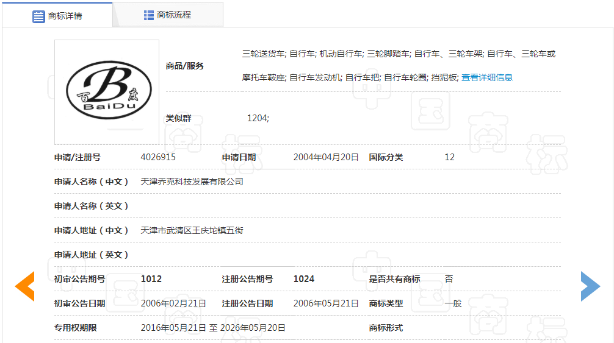The image size is (614, 343).
Task: Click registration announcement date 2006年05月21日
Action: click(325, 303)
